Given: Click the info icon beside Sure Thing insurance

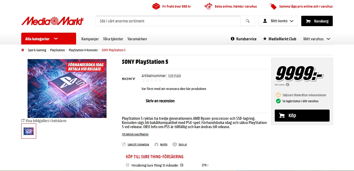Looking at the screenshot, I should click(x=182, y=165).
